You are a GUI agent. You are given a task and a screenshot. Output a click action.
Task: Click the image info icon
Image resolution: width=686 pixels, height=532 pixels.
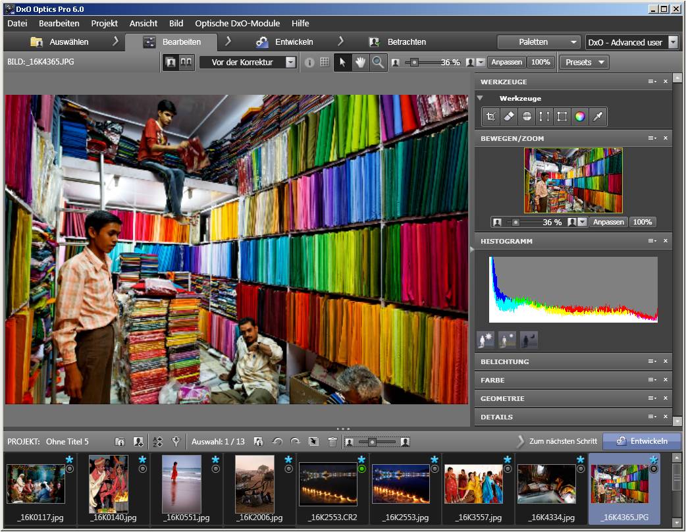click(x=309, y=62)
